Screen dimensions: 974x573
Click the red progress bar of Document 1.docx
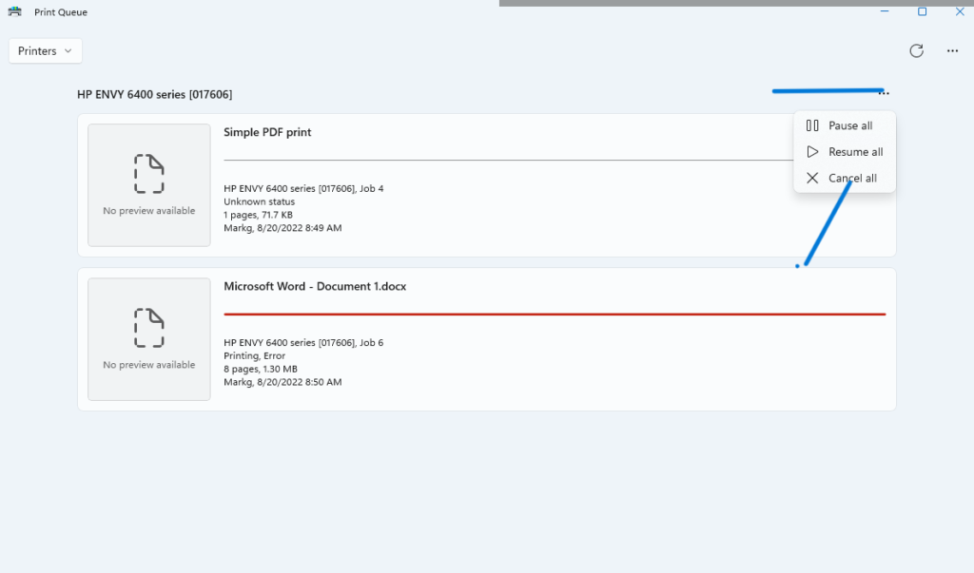[555, 315]
